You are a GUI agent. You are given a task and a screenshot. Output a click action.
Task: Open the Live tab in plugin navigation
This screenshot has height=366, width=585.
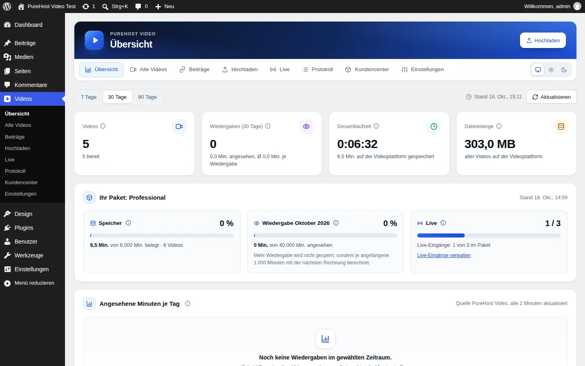tap(280, 70)
